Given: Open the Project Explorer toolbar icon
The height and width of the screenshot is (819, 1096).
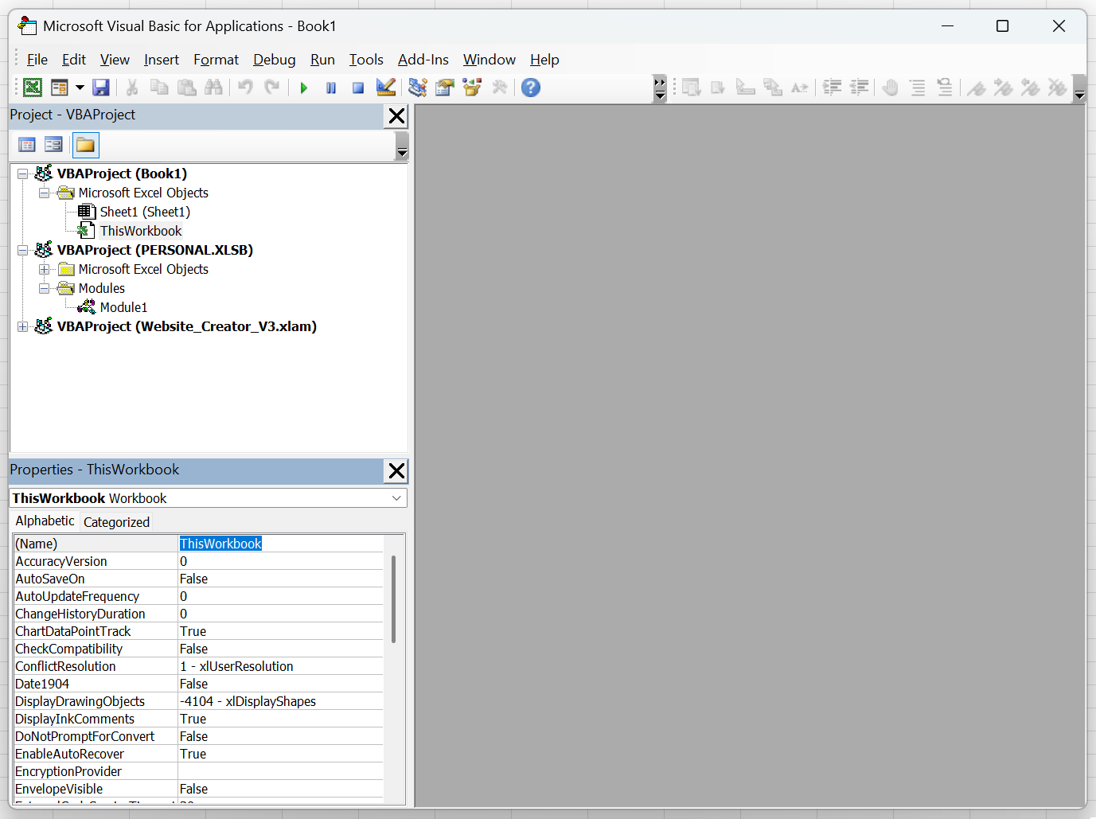Looking at the screenshot, I should coord(418,88).
